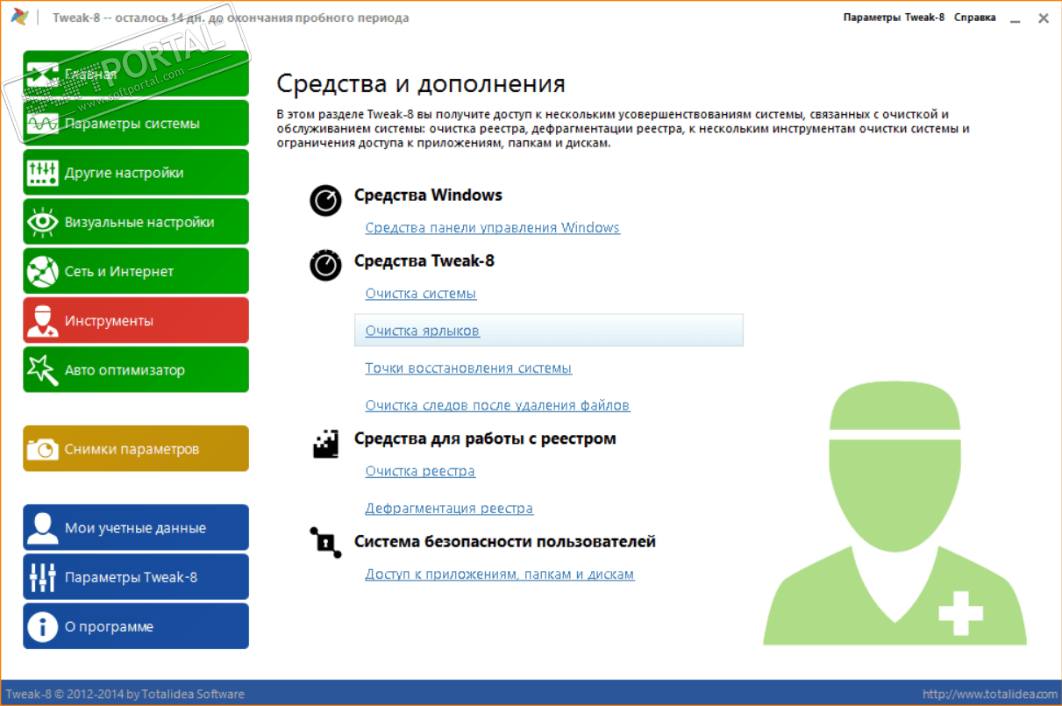Image resolution: width=1062 pixels, height=706 pixels.
Task: Click Система безопасности пользователей heading
Action: coord(505,542)
